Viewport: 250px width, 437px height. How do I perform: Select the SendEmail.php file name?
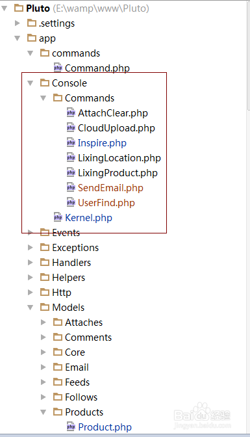pos(110,188)
